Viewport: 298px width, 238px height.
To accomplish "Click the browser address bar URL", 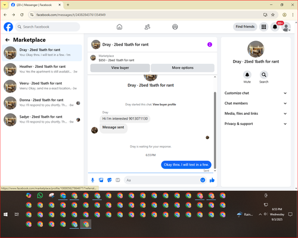I will coord(71,15).
